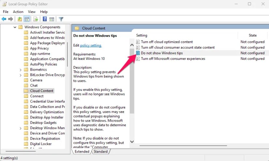This screenshot has height=161, width=269.
Task: Select Add features to Windows tree folder
Action: [47, 38]
